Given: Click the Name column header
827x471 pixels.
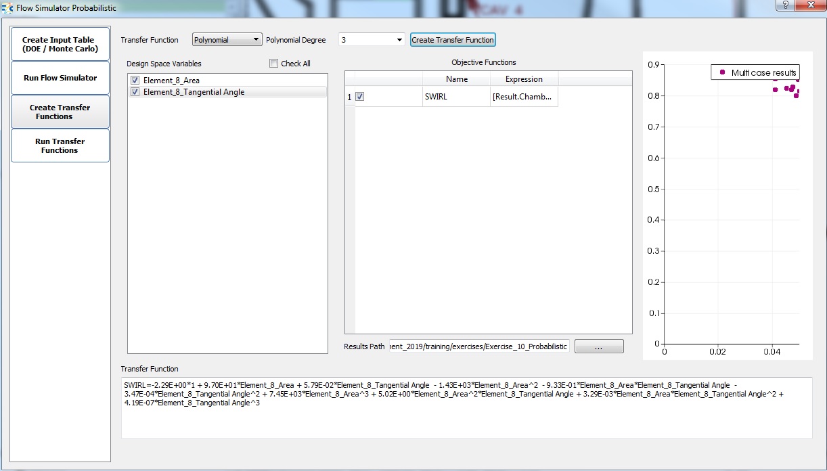Looking at the screenshot, I should 457,79.
